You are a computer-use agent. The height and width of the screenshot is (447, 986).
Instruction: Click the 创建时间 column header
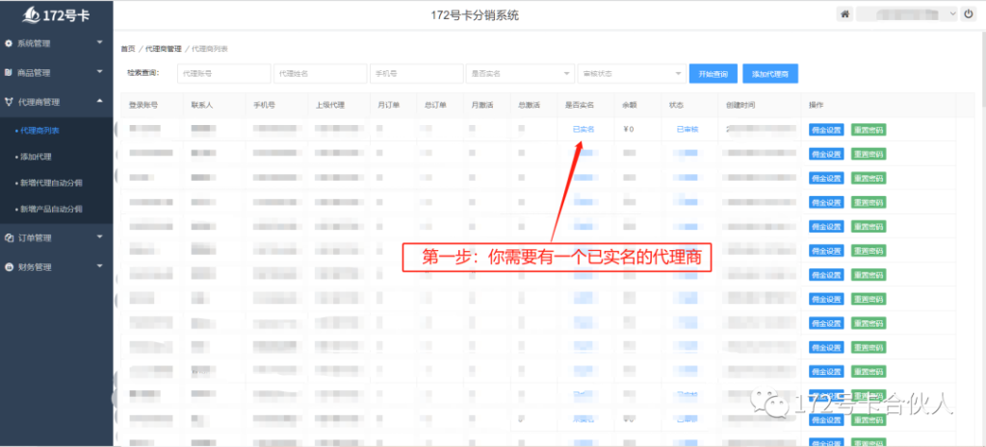pos(740,105)
